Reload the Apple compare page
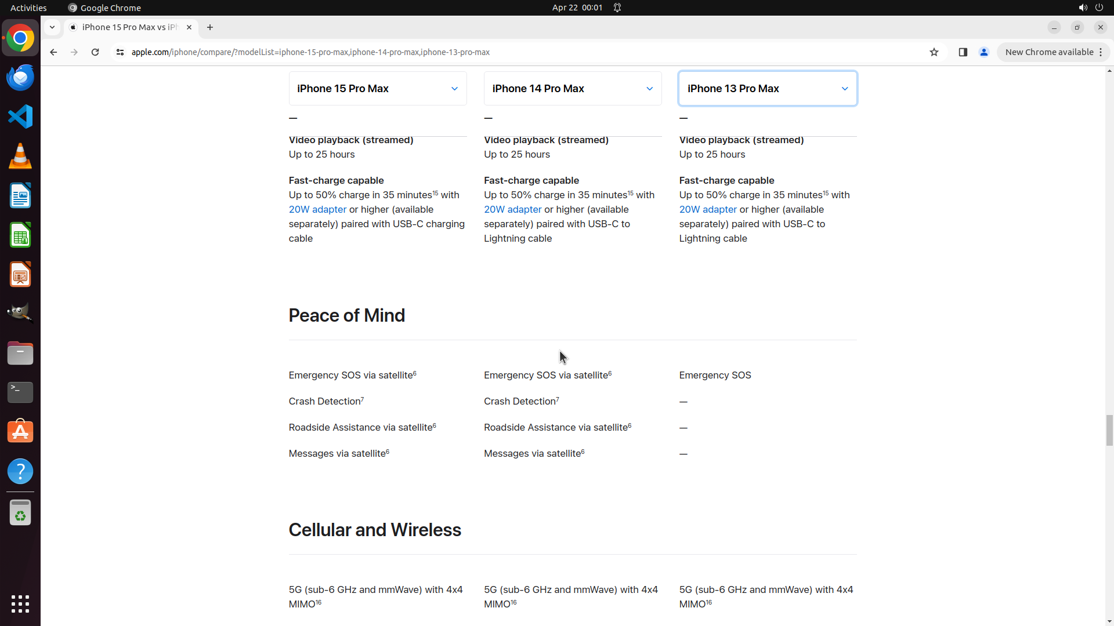This screenshot has height=626, width=1114. pos(95,52)
